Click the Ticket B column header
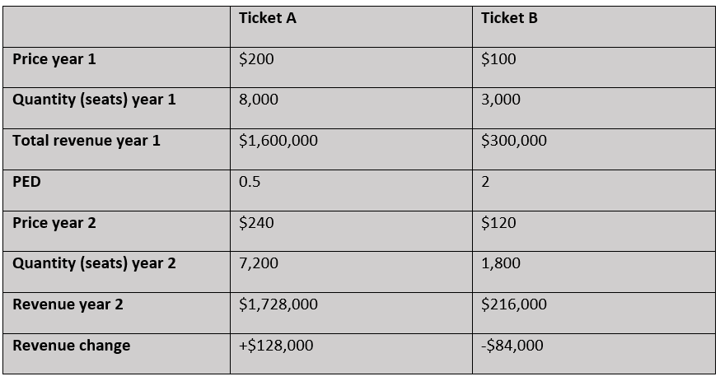Image resolution: width=720 pixels, height=381 pixels. click(x=509, y=18)
